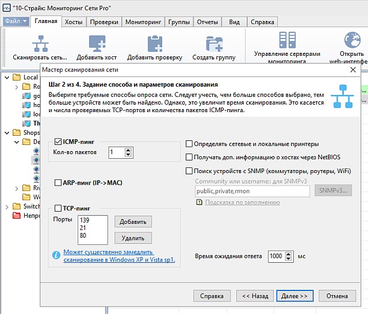The image size is (368, 314).
Task: Click the red Непро... folder icon
Action: (17, 216)
